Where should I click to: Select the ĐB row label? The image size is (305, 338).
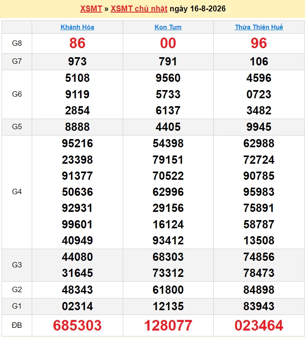click(17, 325)
